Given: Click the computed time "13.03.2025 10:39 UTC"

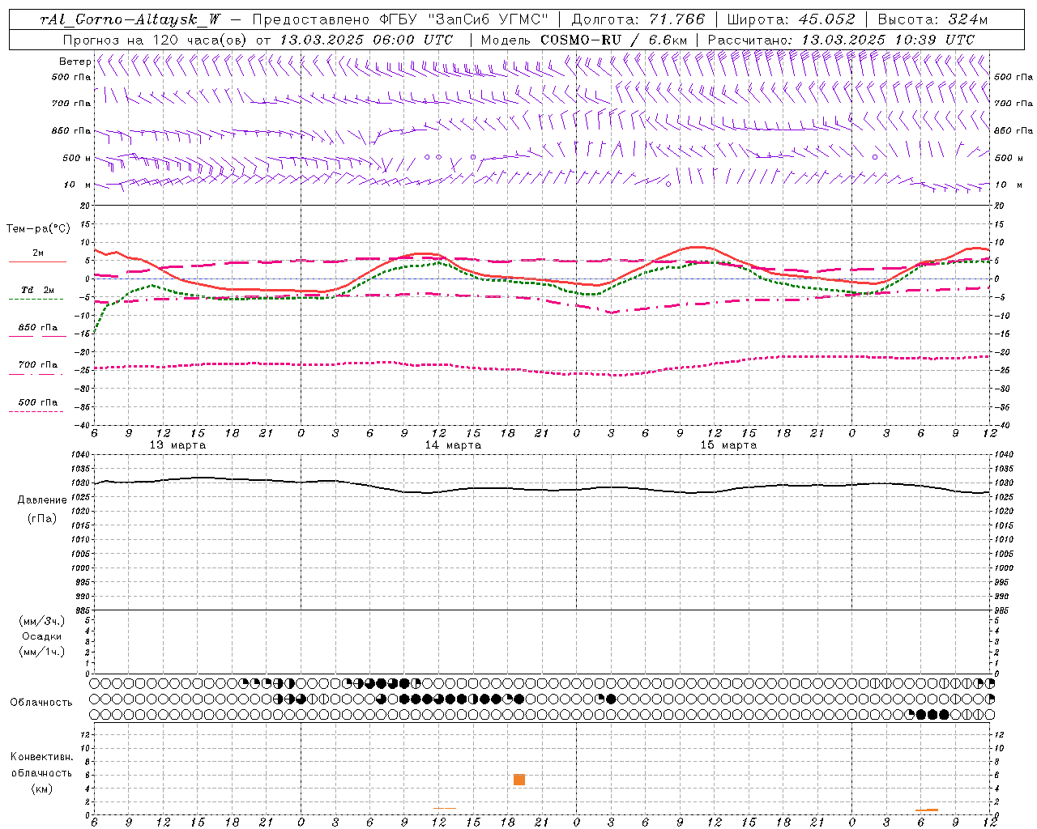Looking at the screenshot, I should coord(888,40).
